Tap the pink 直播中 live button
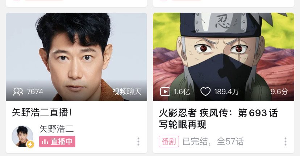 coord(57,142)
